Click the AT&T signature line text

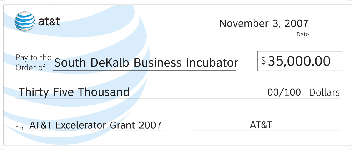[x=261, y=125]
